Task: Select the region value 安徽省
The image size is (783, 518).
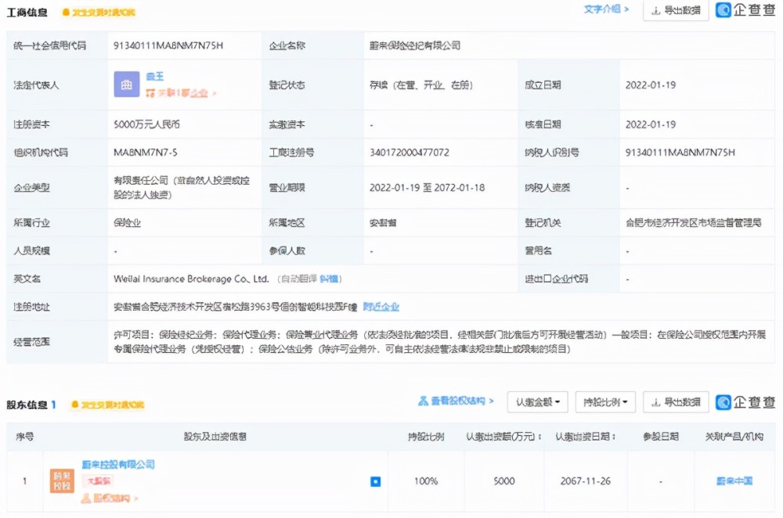Action: pos(383,222)
